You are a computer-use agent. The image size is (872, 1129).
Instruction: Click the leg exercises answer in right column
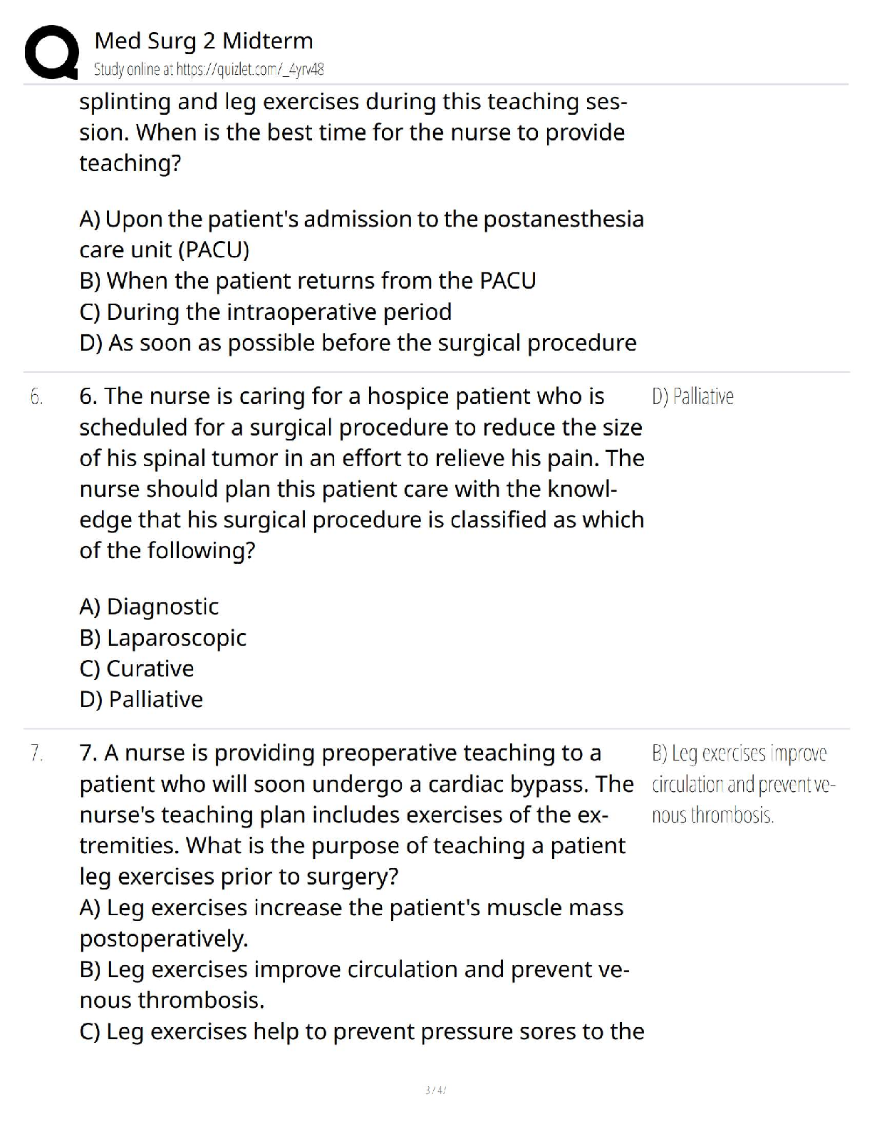pyautogui.click(x=741, y=784)
